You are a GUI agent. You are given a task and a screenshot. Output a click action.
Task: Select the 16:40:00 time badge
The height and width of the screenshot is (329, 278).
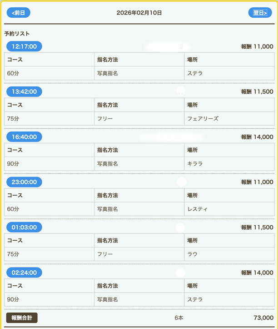[24, 137]
